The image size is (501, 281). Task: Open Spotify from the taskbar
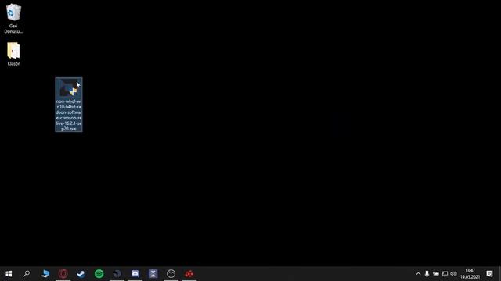coord(99,274)
